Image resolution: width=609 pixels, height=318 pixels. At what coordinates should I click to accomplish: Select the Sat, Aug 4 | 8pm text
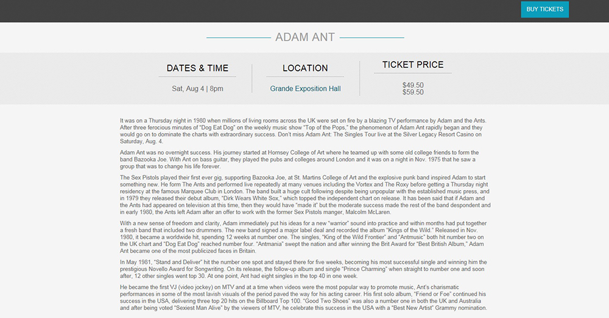(197, 89)
